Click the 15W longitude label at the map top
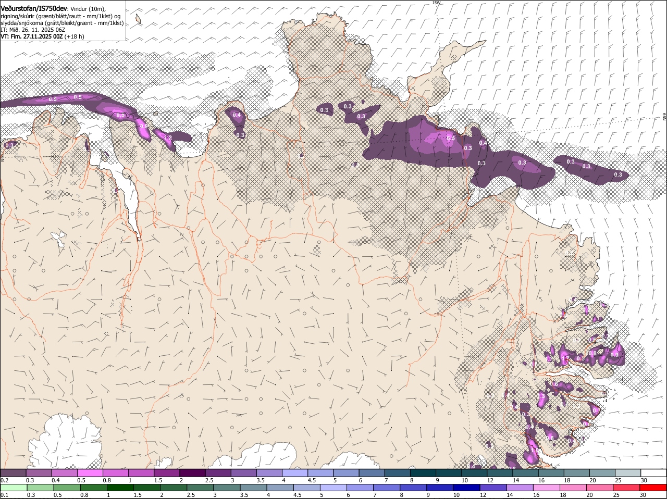The height and width of the screenshot is (499, 667). (436, 3)
